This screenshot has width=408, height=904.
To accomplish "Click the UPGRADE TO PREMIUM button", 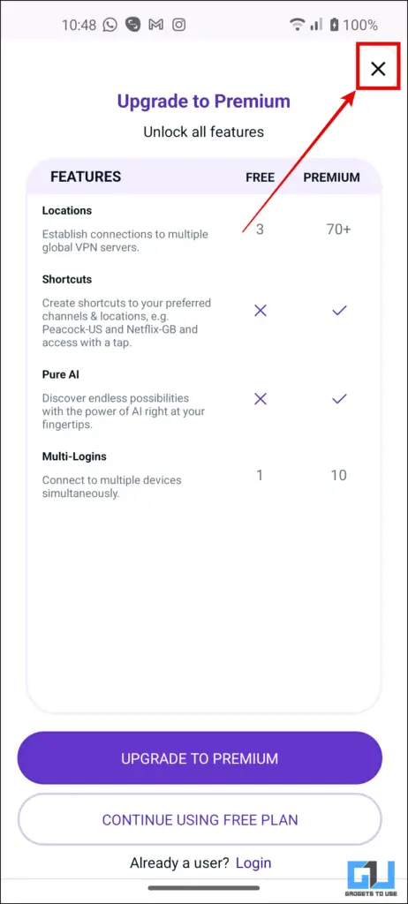I will (x=200, y=758).
